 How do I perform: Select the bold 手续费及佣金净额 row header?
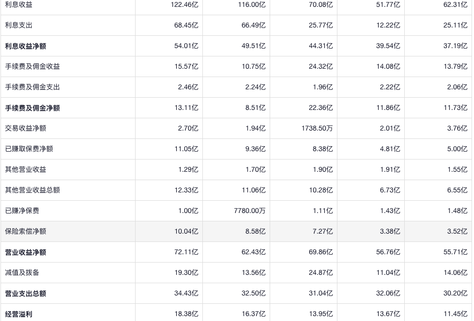click(32, 108)
